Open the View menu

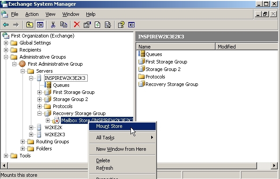pos(50,14)
